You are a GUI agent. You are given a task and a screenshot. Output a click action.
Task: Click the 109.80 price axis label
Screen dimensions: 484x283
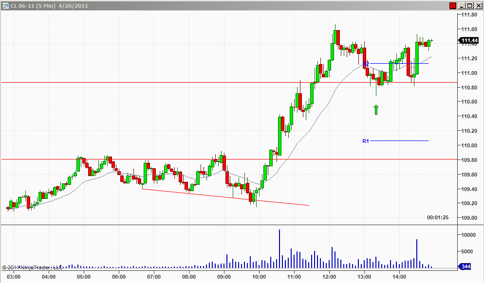(469, 160)
